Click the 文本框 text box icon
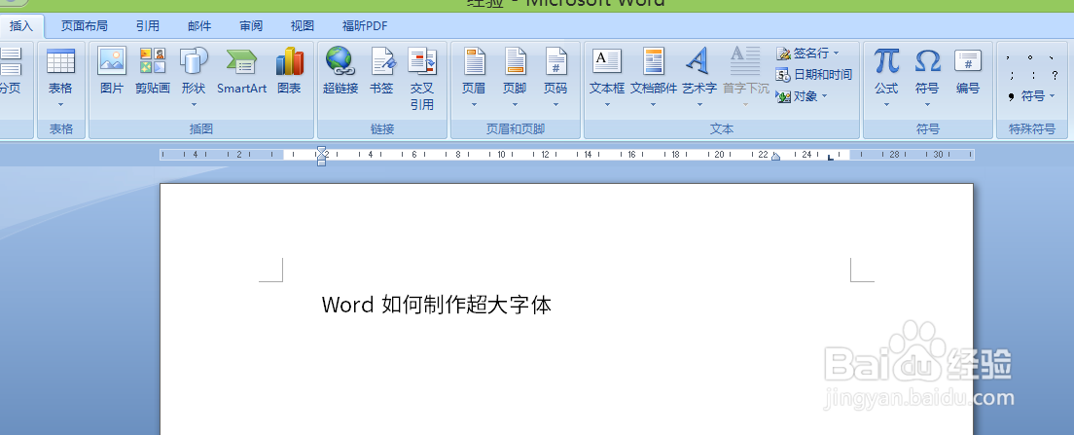1074x435 pixels. pos(607,61)
